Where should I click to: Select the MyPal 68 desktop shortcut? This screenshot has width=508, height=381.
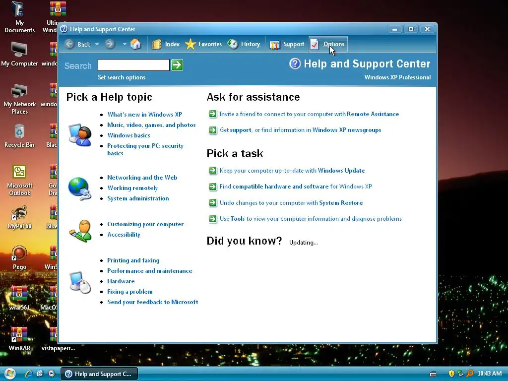(19, 217)
